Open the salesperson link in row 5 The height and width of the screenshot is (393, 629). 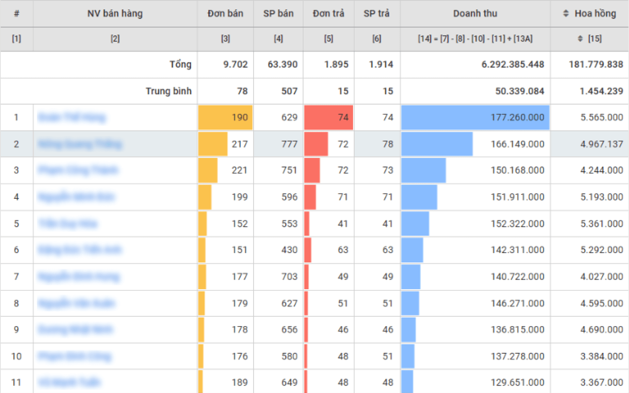click(68, 224)
